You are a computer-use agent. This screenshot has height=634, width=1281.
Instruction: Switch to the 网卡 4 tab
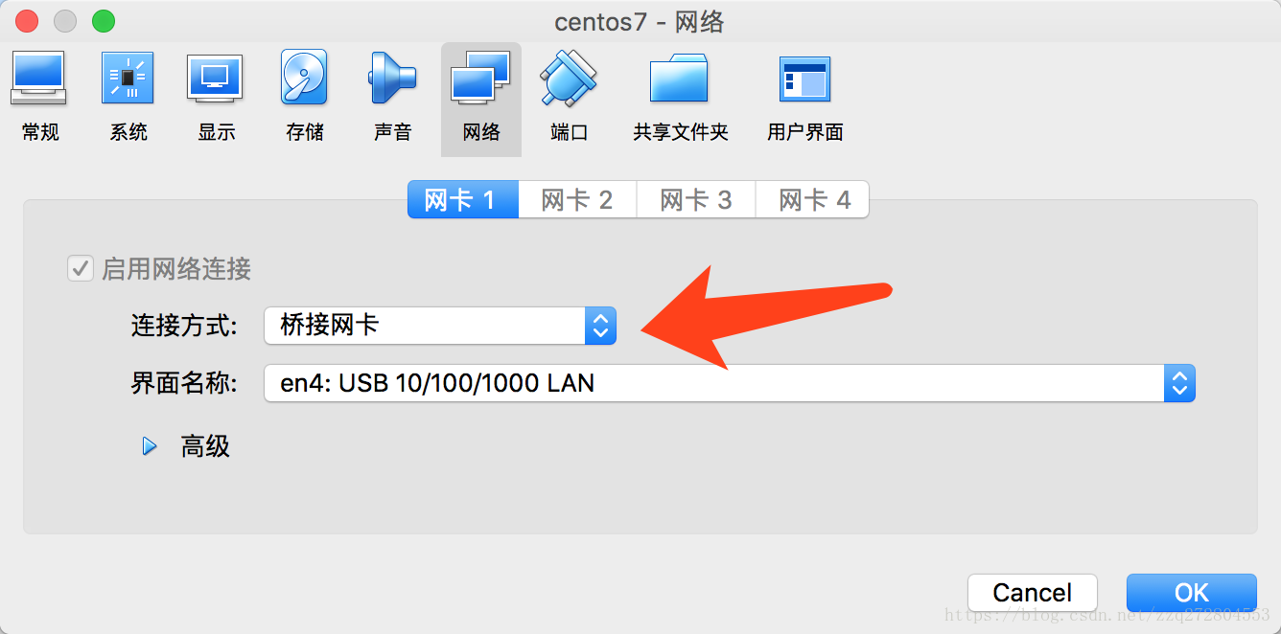coord(813,200)
